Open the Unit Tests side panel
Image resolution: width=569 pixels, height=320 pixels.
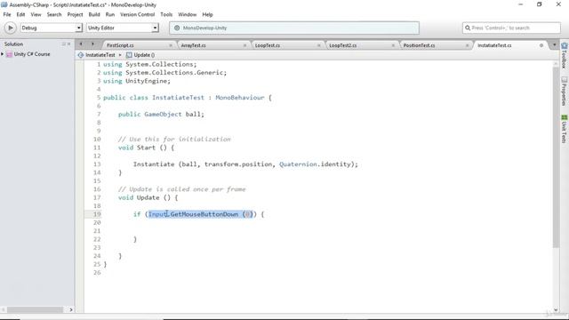tap(564, 129)
